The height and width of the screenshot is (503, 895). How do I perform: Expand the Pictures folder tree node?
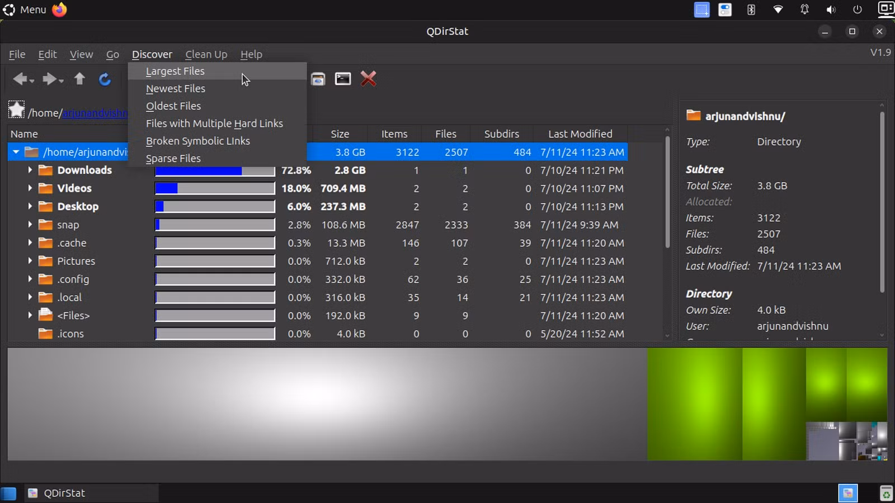coord(30,261)
